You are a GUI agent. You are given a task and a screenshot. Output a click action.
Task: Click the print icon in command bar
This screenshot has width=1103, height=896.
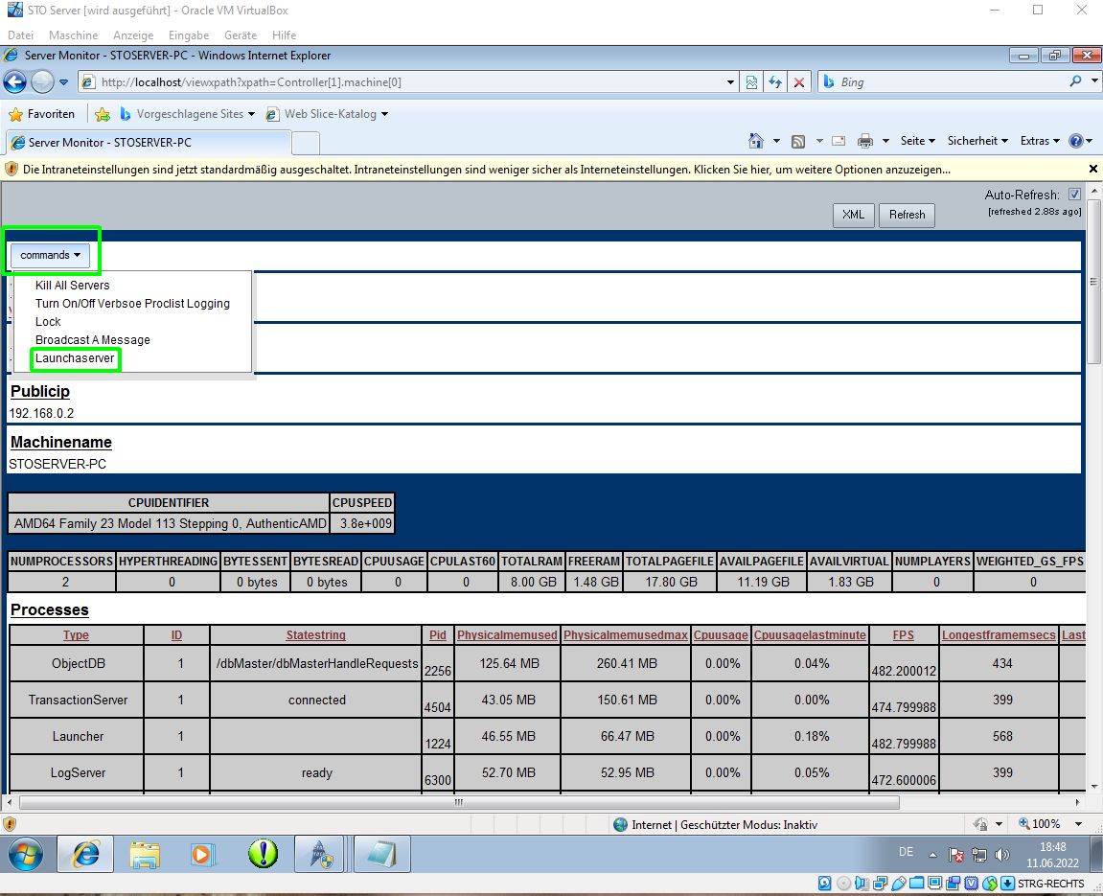(x=865, y=142)
